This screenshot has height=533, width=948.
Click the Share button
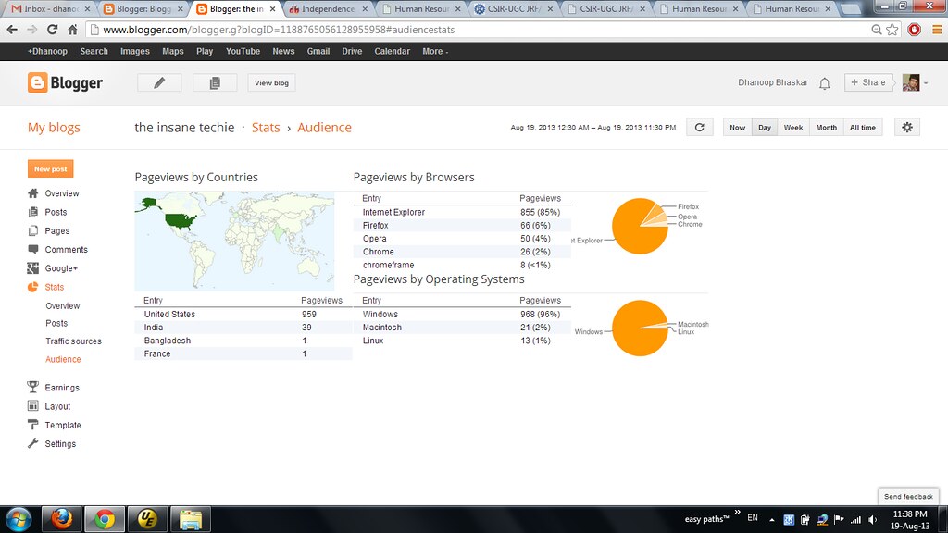pyautogui.click(x=868, y=82)
